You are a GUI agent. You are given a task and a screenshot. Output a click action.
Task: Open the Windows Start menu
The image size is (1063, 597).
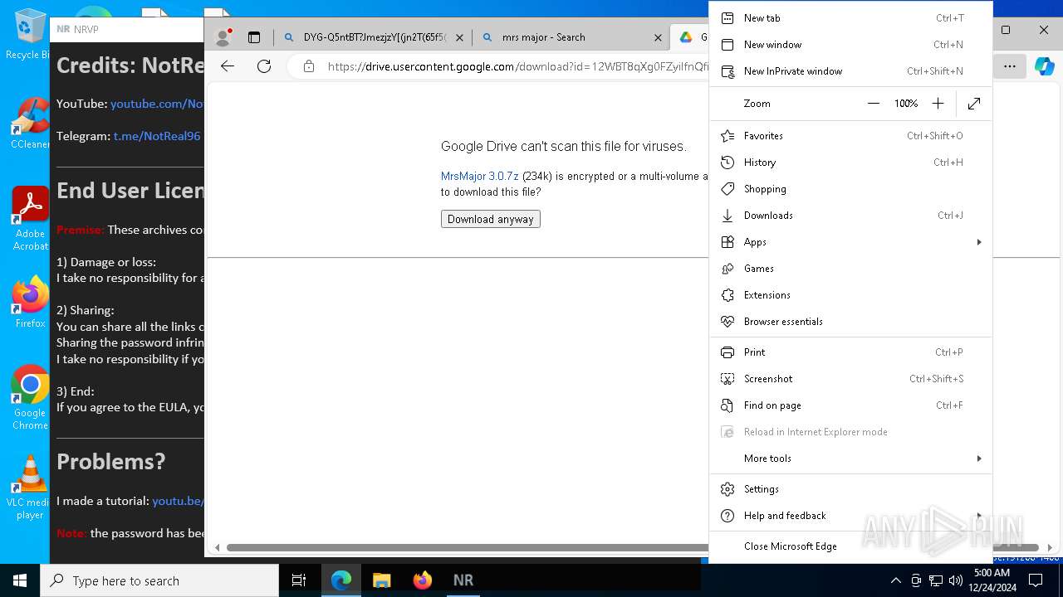(20, 580)
